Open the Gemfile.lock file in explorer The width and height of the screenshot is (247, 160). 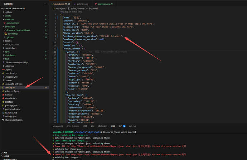pyautogui.click(x=11, y=98)
